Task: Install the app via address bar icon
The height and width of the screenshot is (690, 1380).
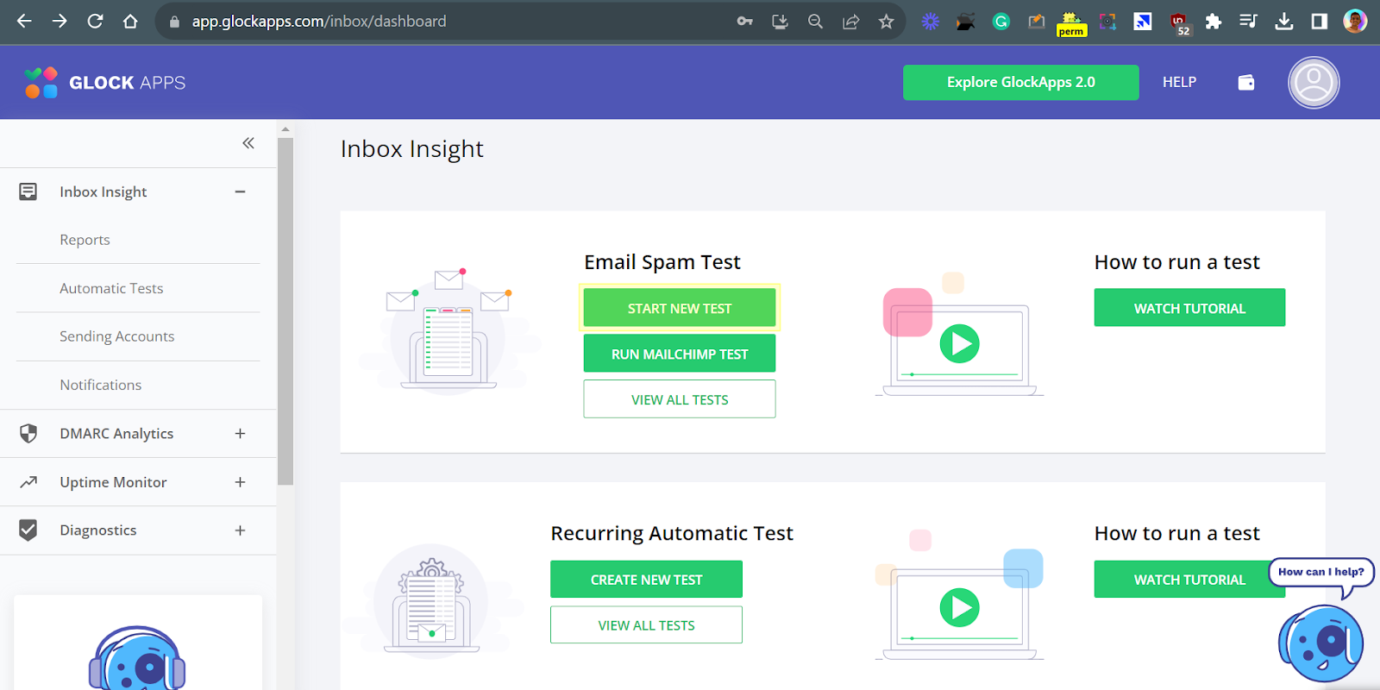Action: pyautogui.click(x=780, y=22)
